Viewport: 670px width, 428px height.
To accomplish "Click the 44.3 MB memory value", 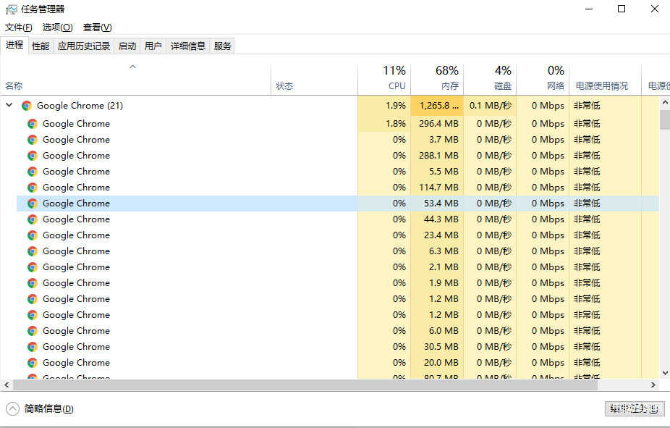I will (441, 219).
